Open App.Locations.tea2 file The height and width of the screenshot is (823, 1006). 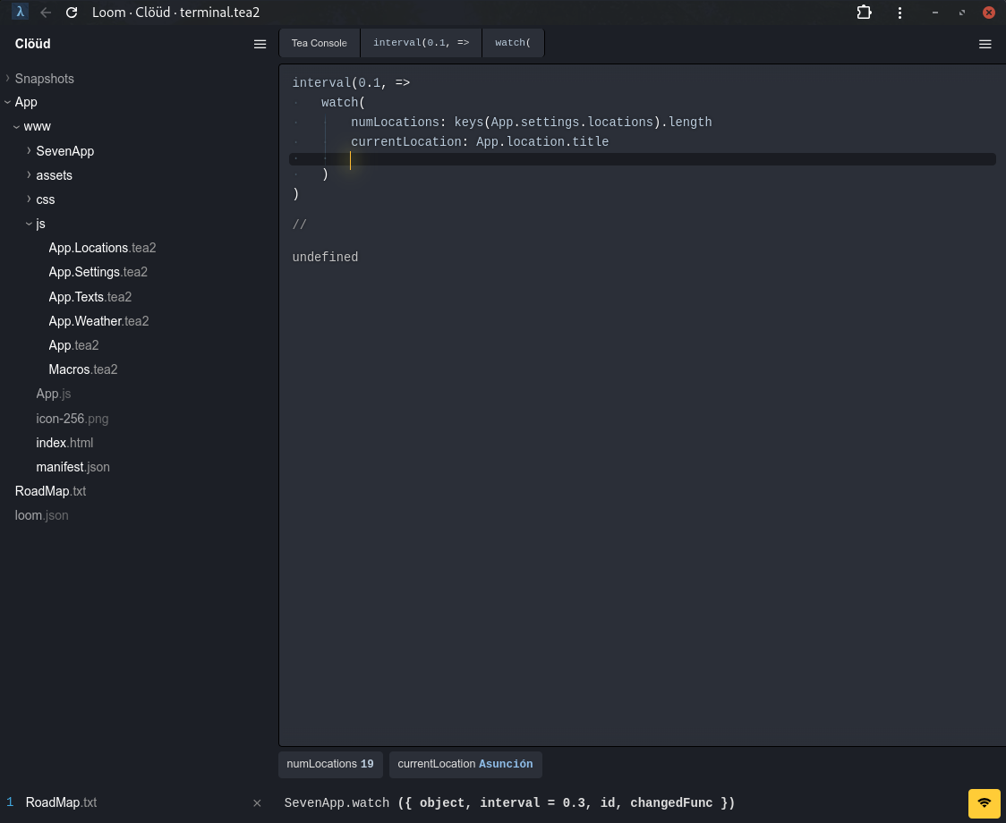tap(103, 249)
